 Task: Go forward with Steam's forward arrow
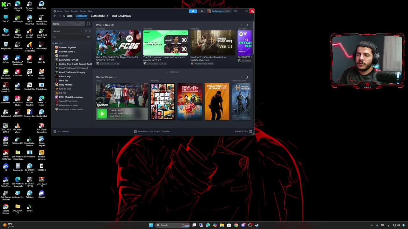click(60, 16)
